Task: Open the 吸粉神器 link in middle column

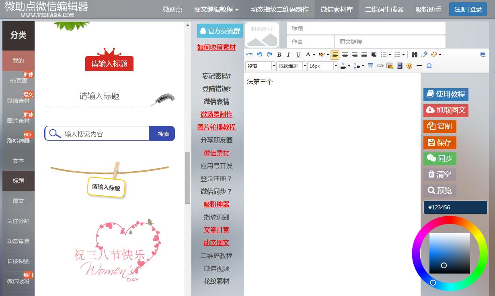Action: point(217,204)
